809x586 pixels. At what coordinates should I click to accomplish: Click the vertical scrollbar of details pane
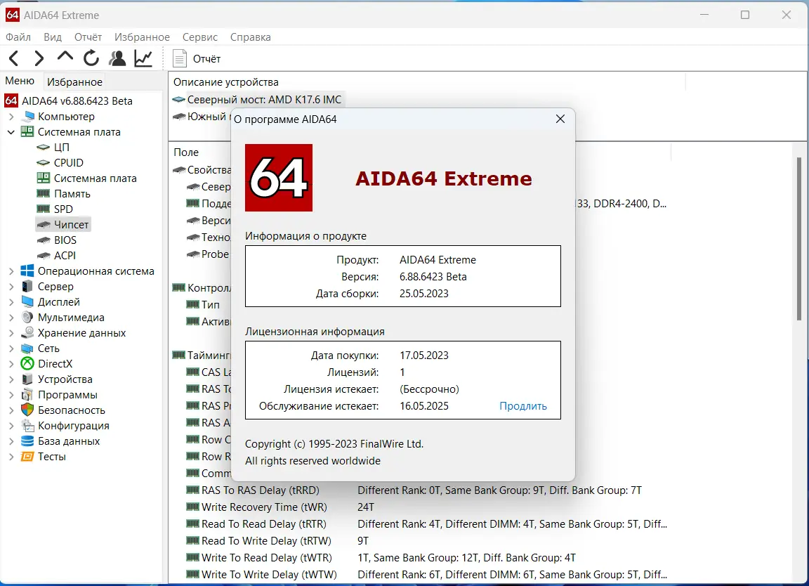coord(799,237)
